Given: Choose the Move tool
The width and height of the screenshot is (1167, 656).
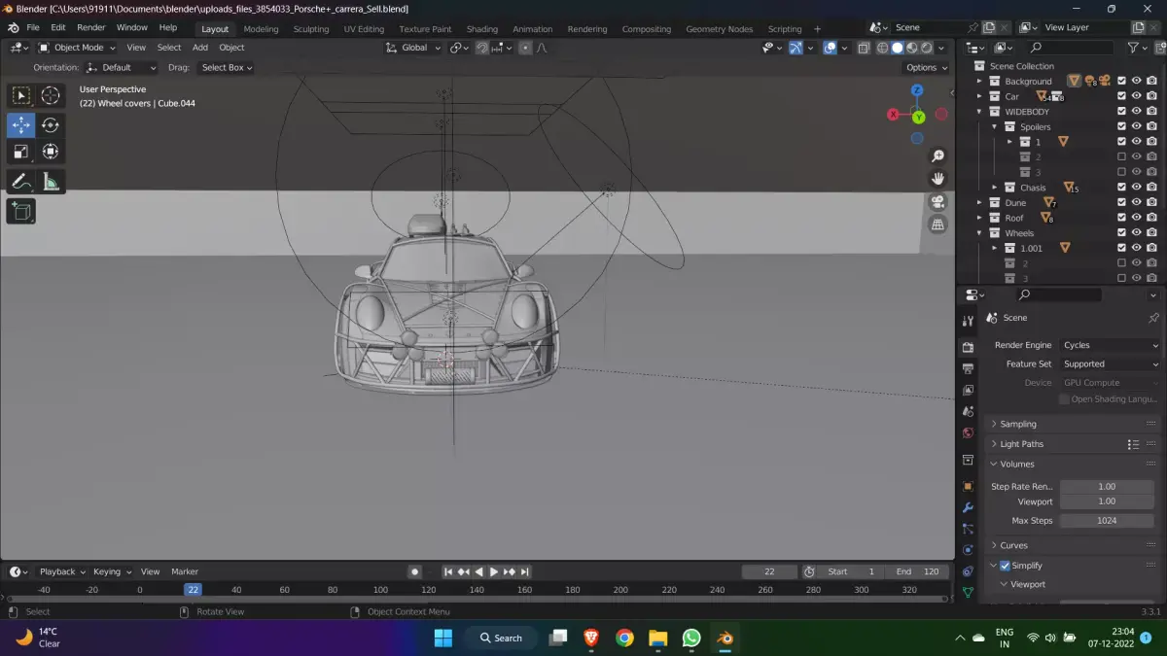Looking at the screenshot, I should pos(20,124).
